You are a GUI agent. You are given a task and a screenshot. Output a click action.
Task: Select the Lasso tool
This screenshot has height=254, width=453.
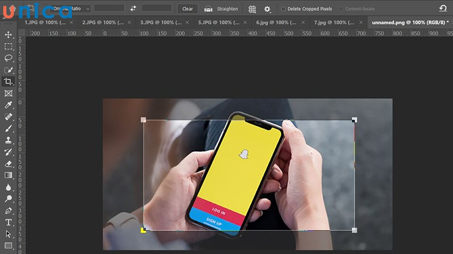8,58
